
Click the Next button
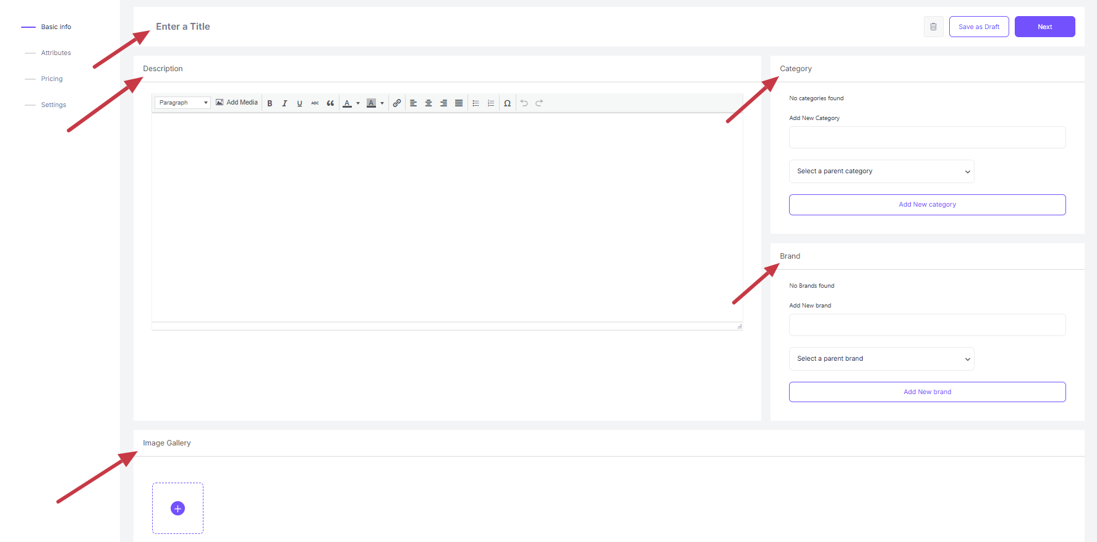1045,27
